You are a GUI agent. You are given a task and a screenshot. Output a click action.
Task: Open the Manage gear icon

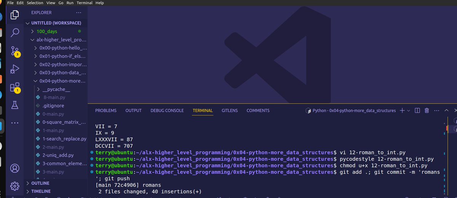(14, 186)
